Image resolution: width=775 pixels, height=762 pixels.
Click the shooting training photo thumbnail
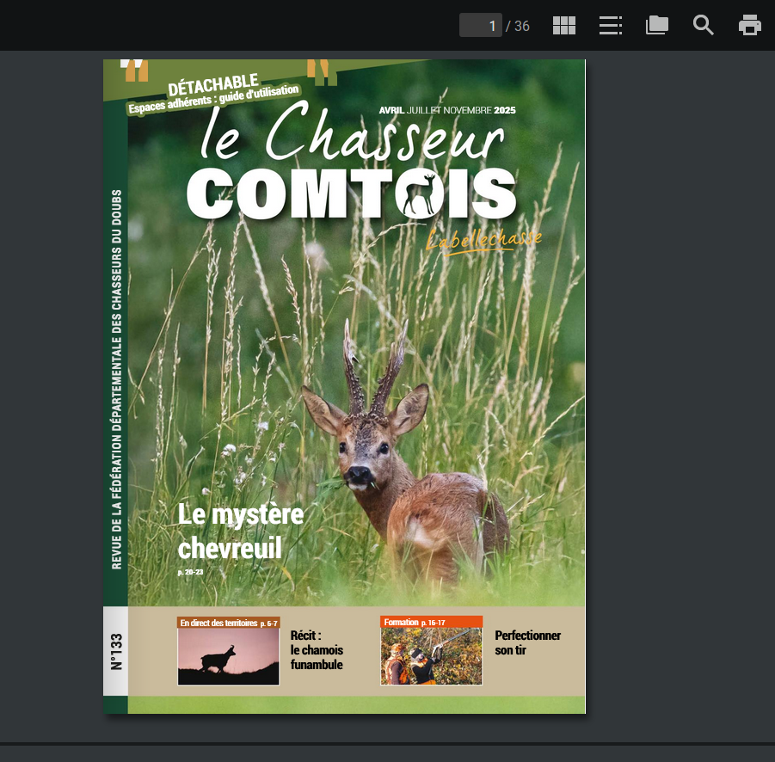coord(431,656)
